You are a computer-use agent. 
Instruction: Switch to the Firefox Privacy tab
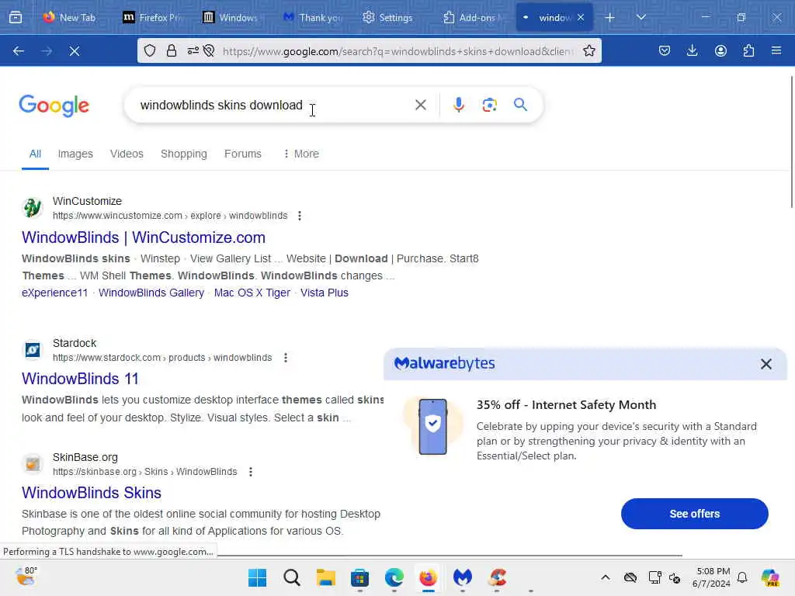pyautogui.click(x=151, y=17)
